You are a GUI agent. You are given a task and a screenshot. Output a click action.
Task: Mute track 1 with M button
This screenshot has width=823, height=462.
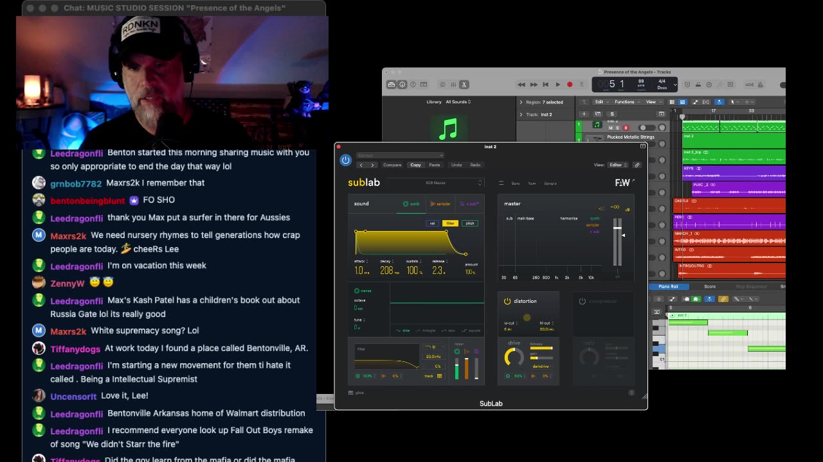pos(610,128)
